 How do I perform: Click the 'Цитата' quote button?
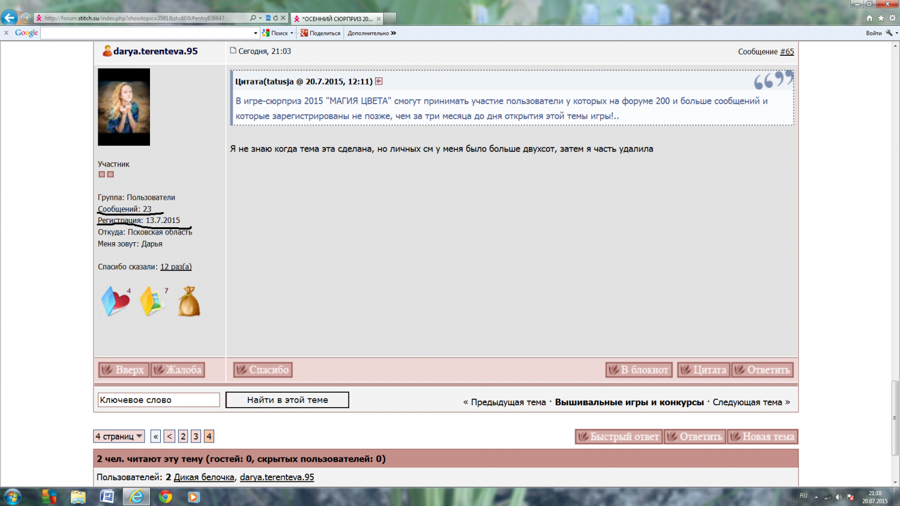pos(703,370)
